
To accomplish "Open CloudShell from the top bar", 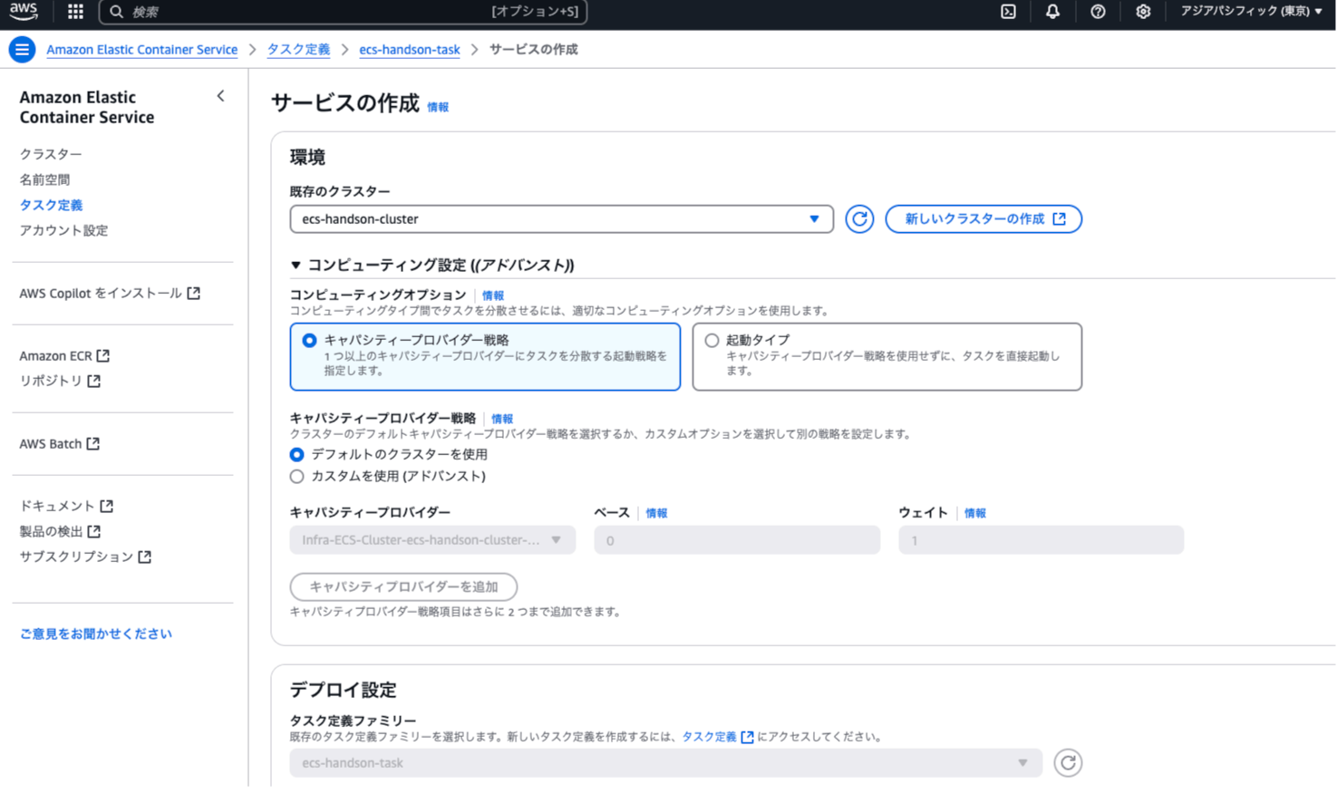I will pos(1008,12).
